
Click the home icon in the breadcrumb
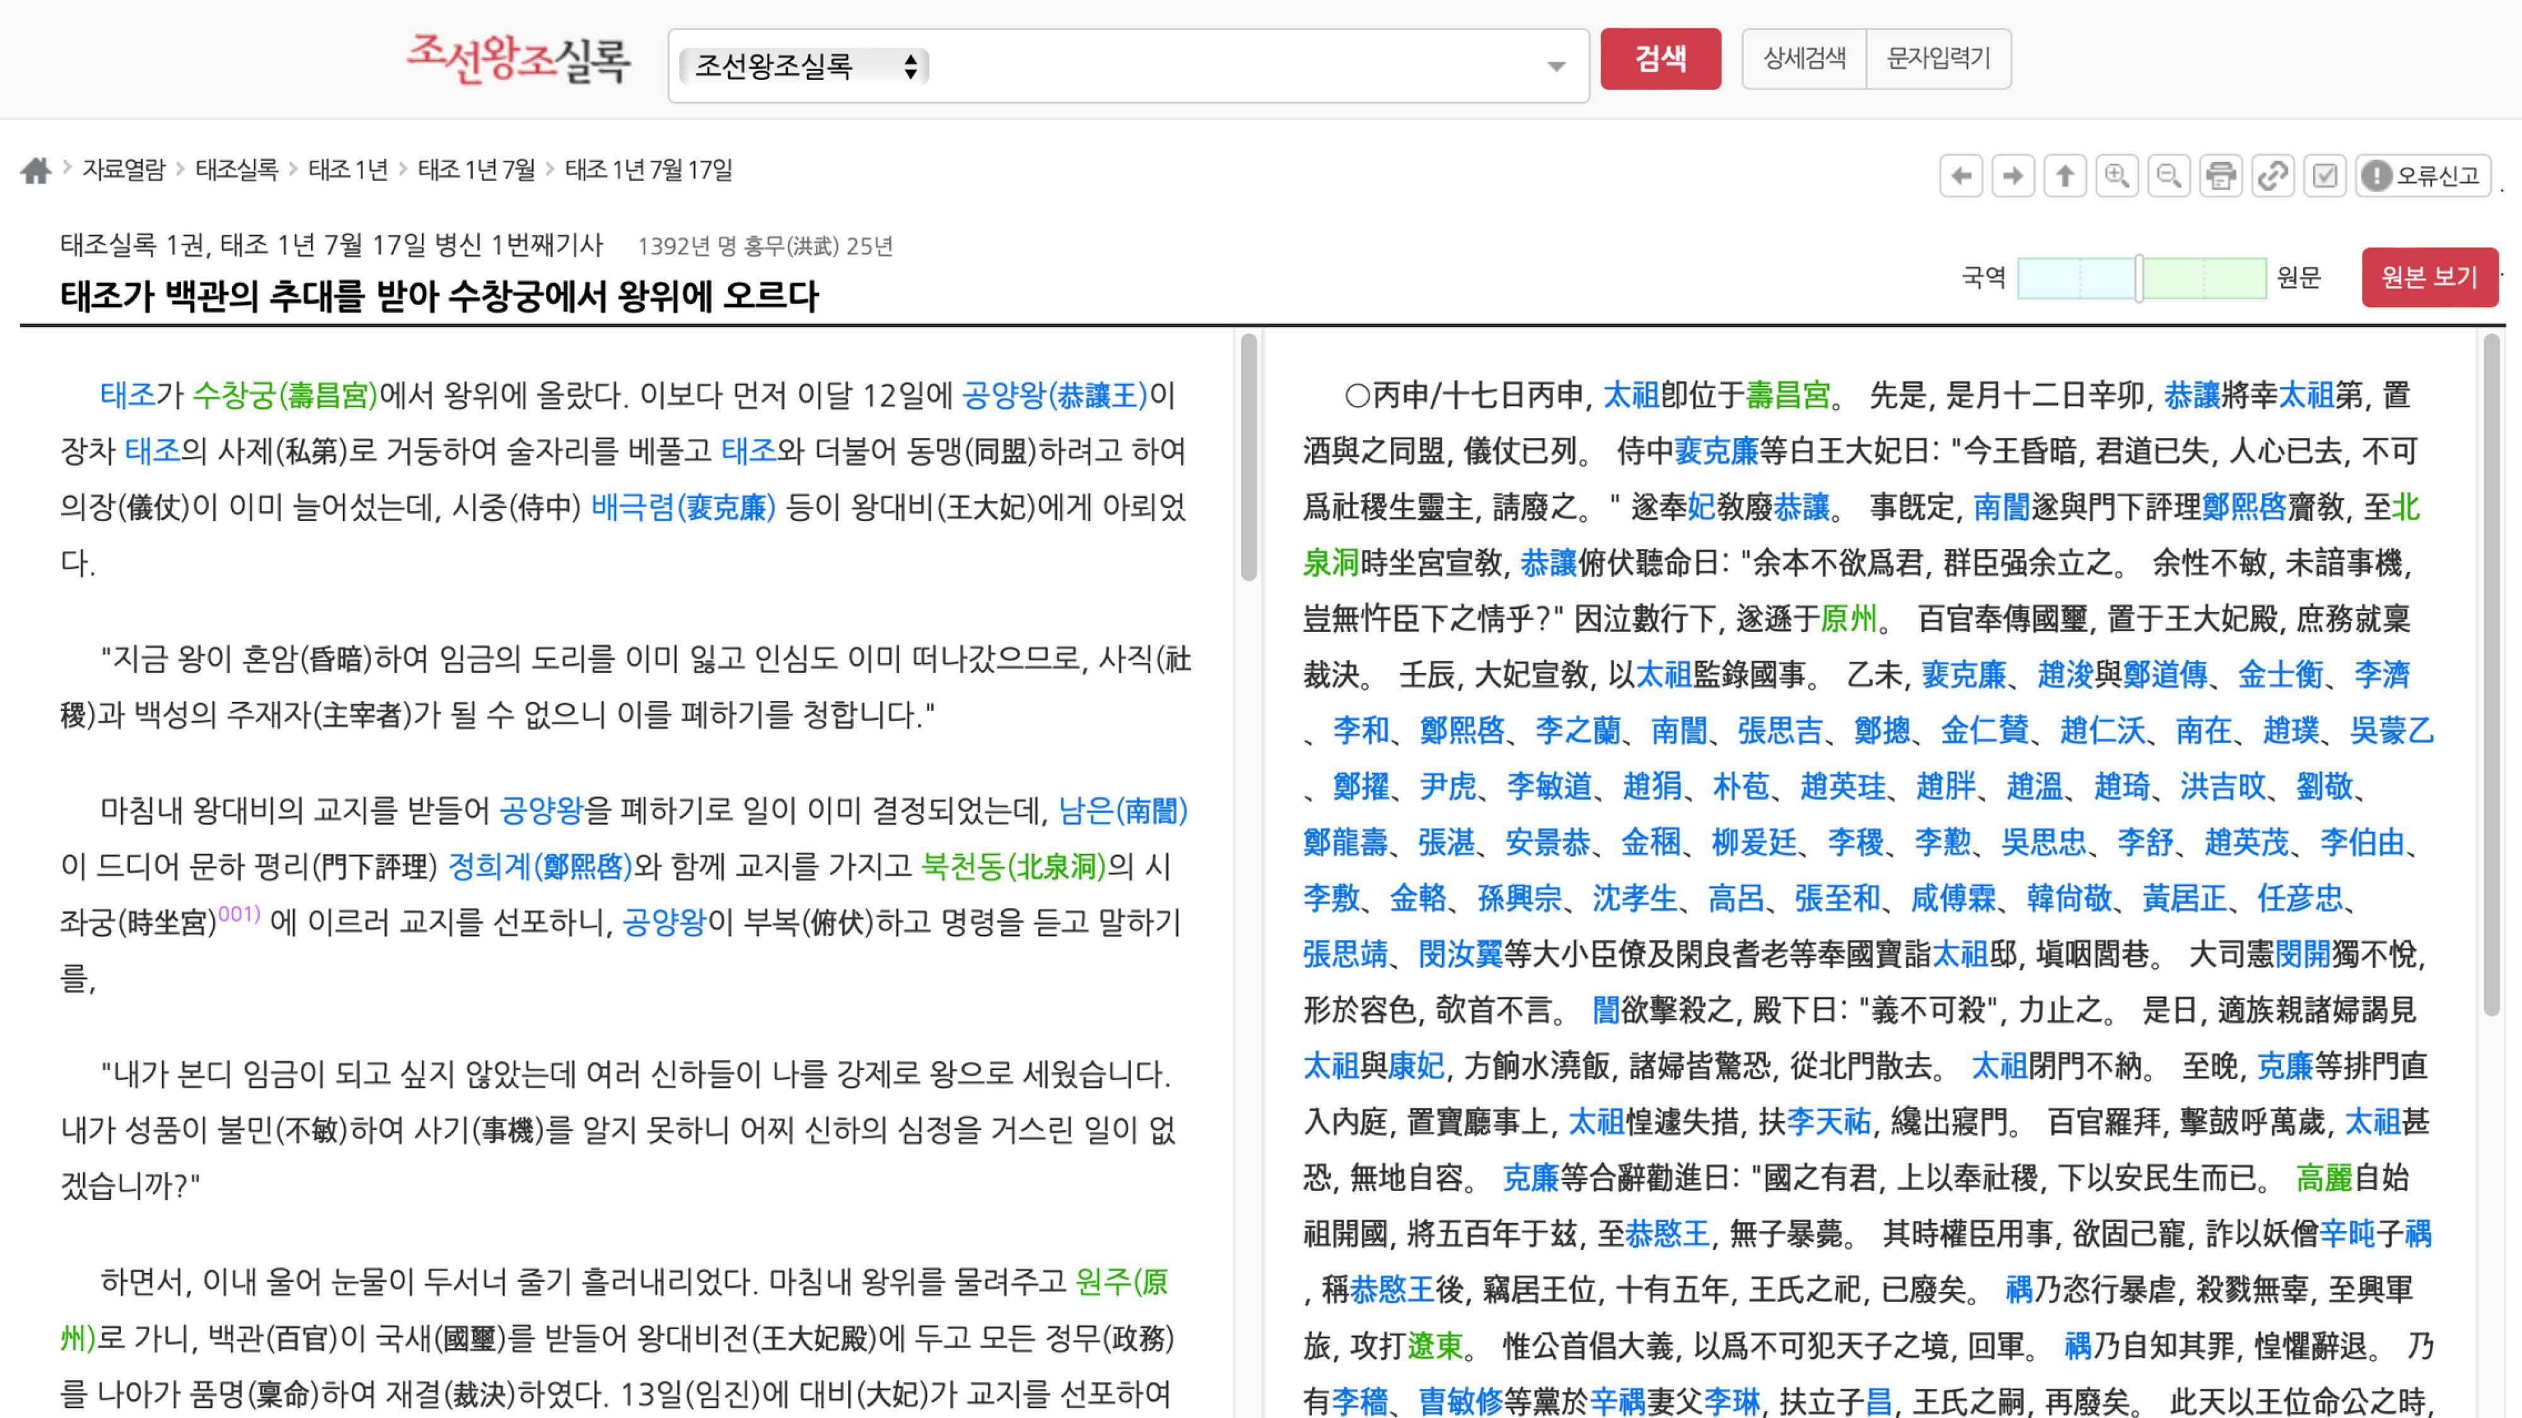coord(35,171)
